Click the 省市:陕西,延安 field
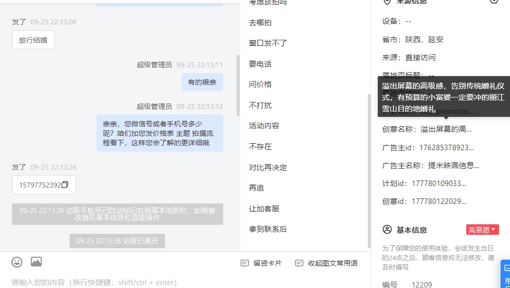Screen dimensions: 510x288 pos(413,40)
